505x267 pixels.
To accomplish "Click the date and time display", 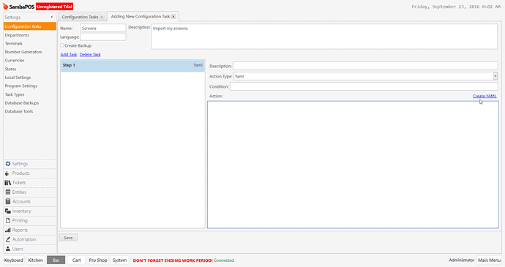I will 456,7.
